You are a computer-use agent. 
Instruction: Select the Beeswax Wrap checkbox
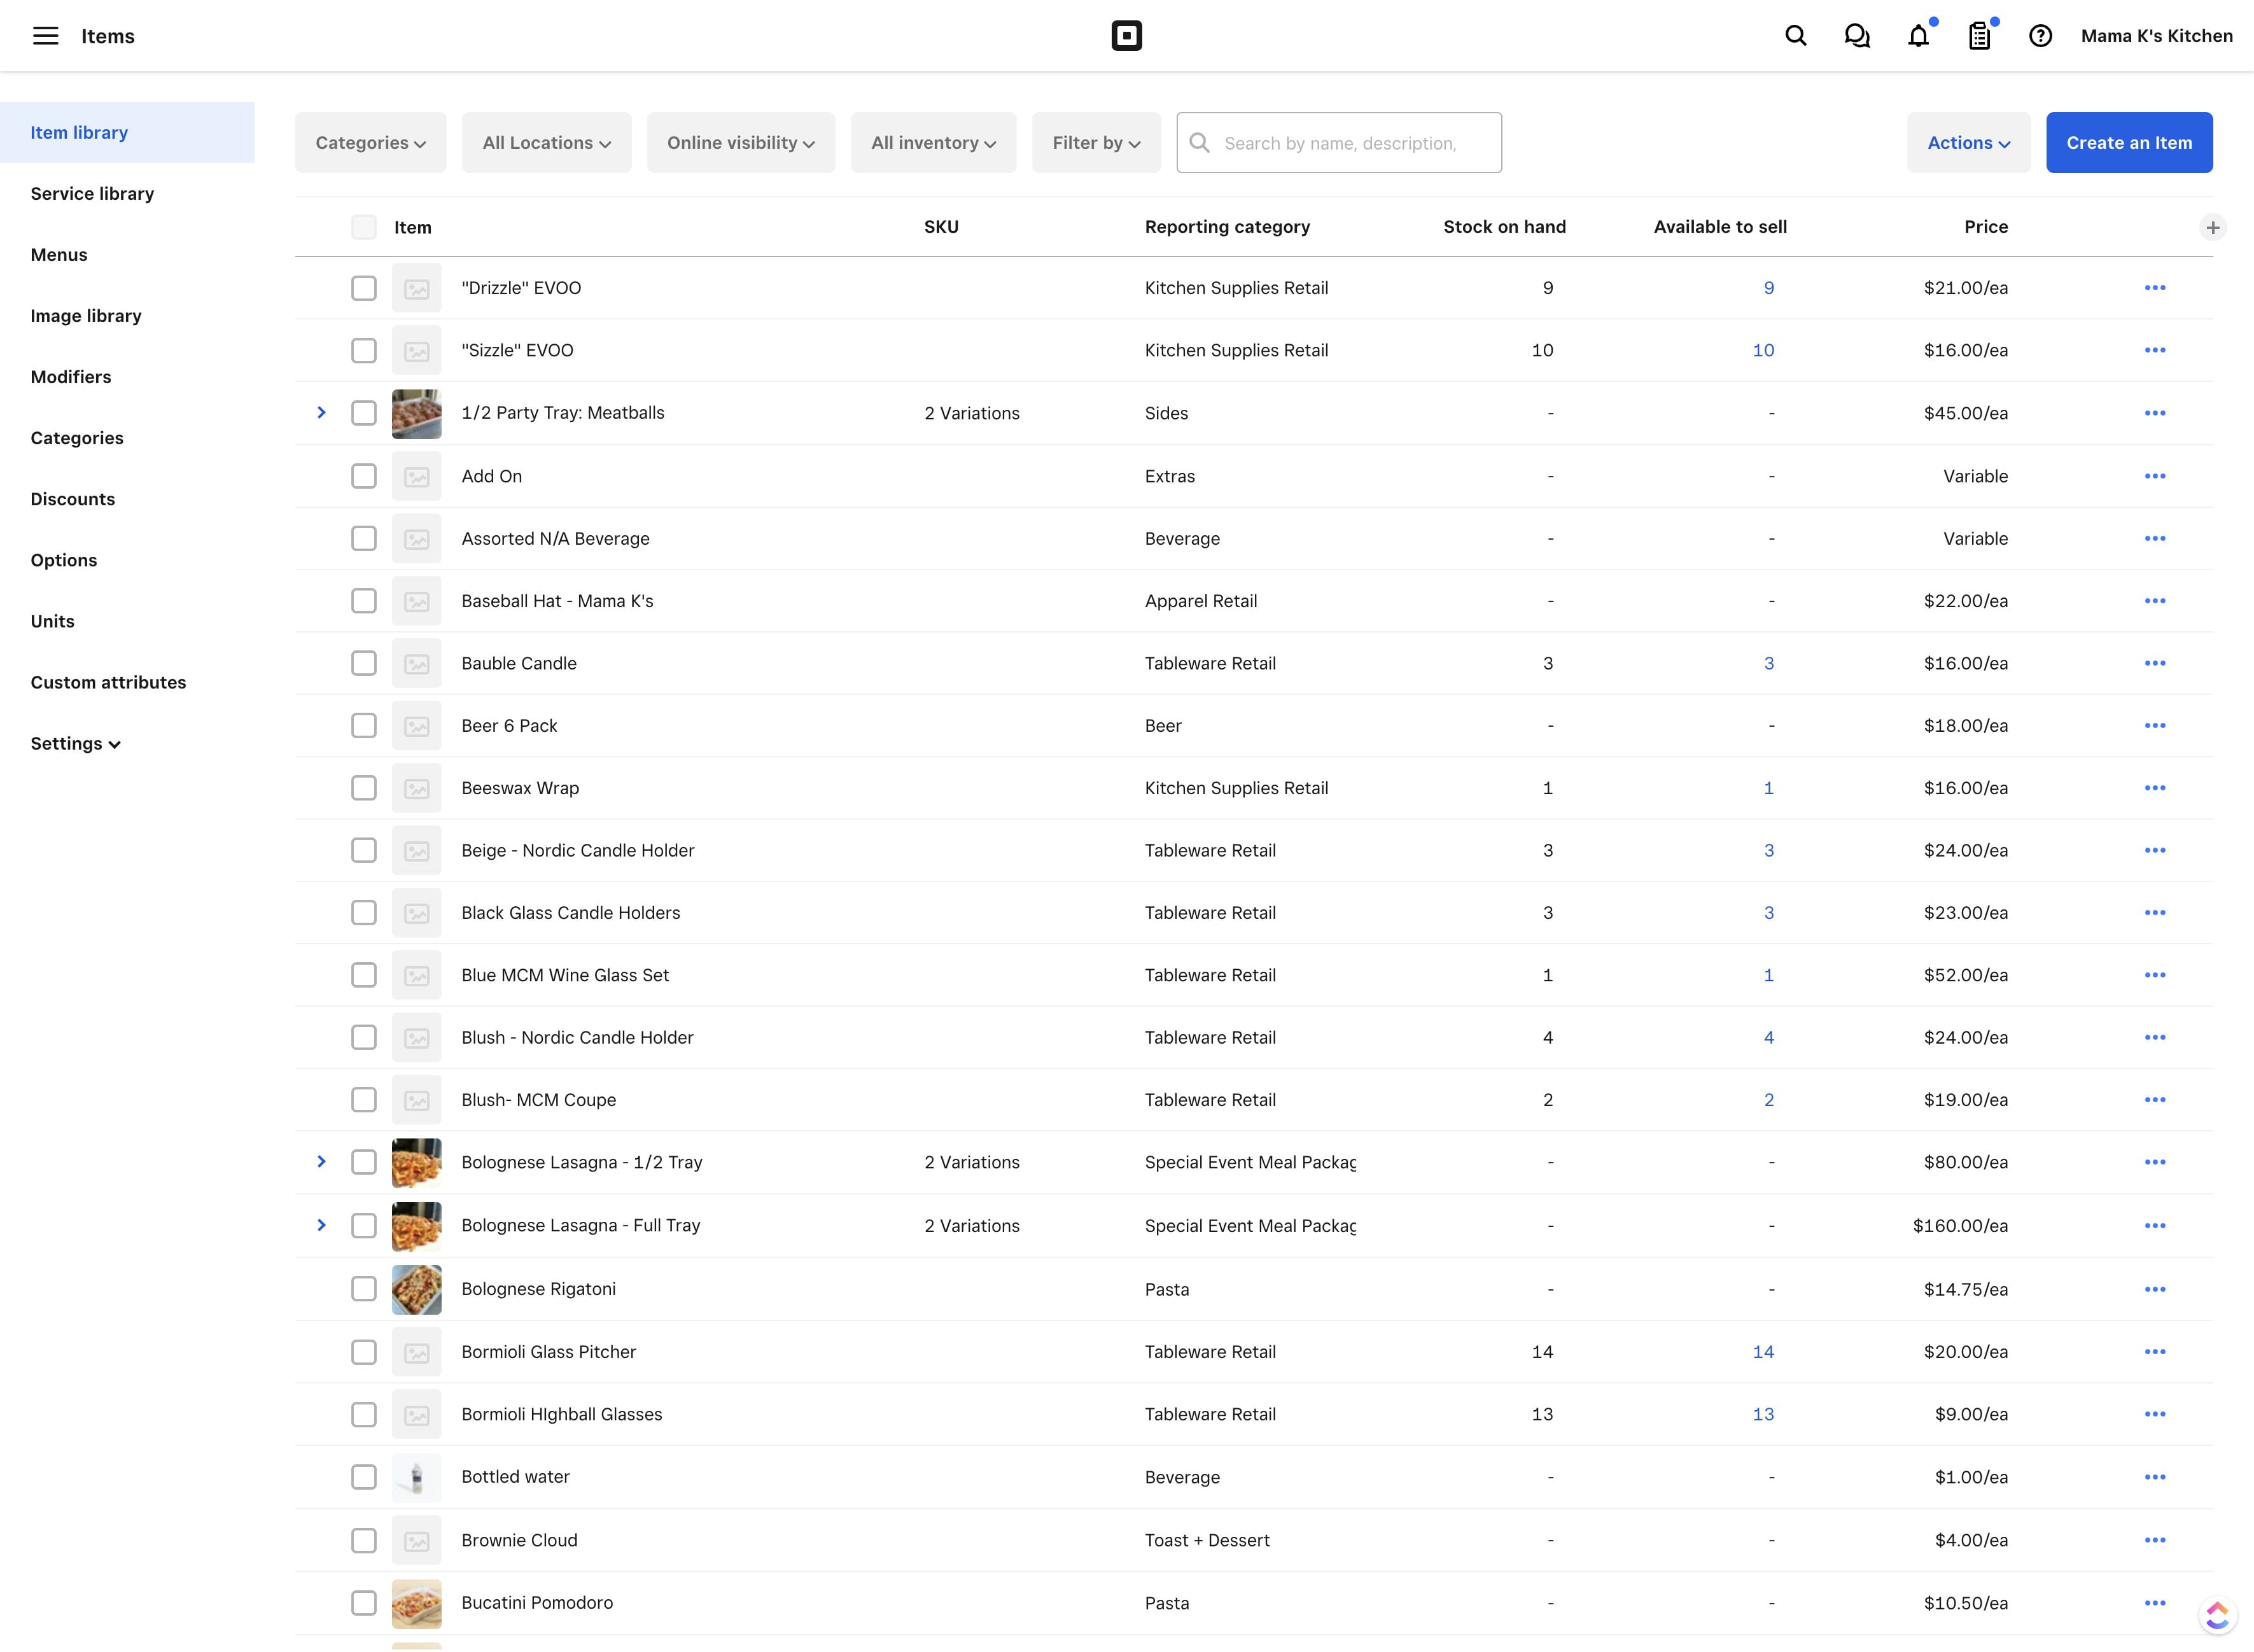click(364, 788)
